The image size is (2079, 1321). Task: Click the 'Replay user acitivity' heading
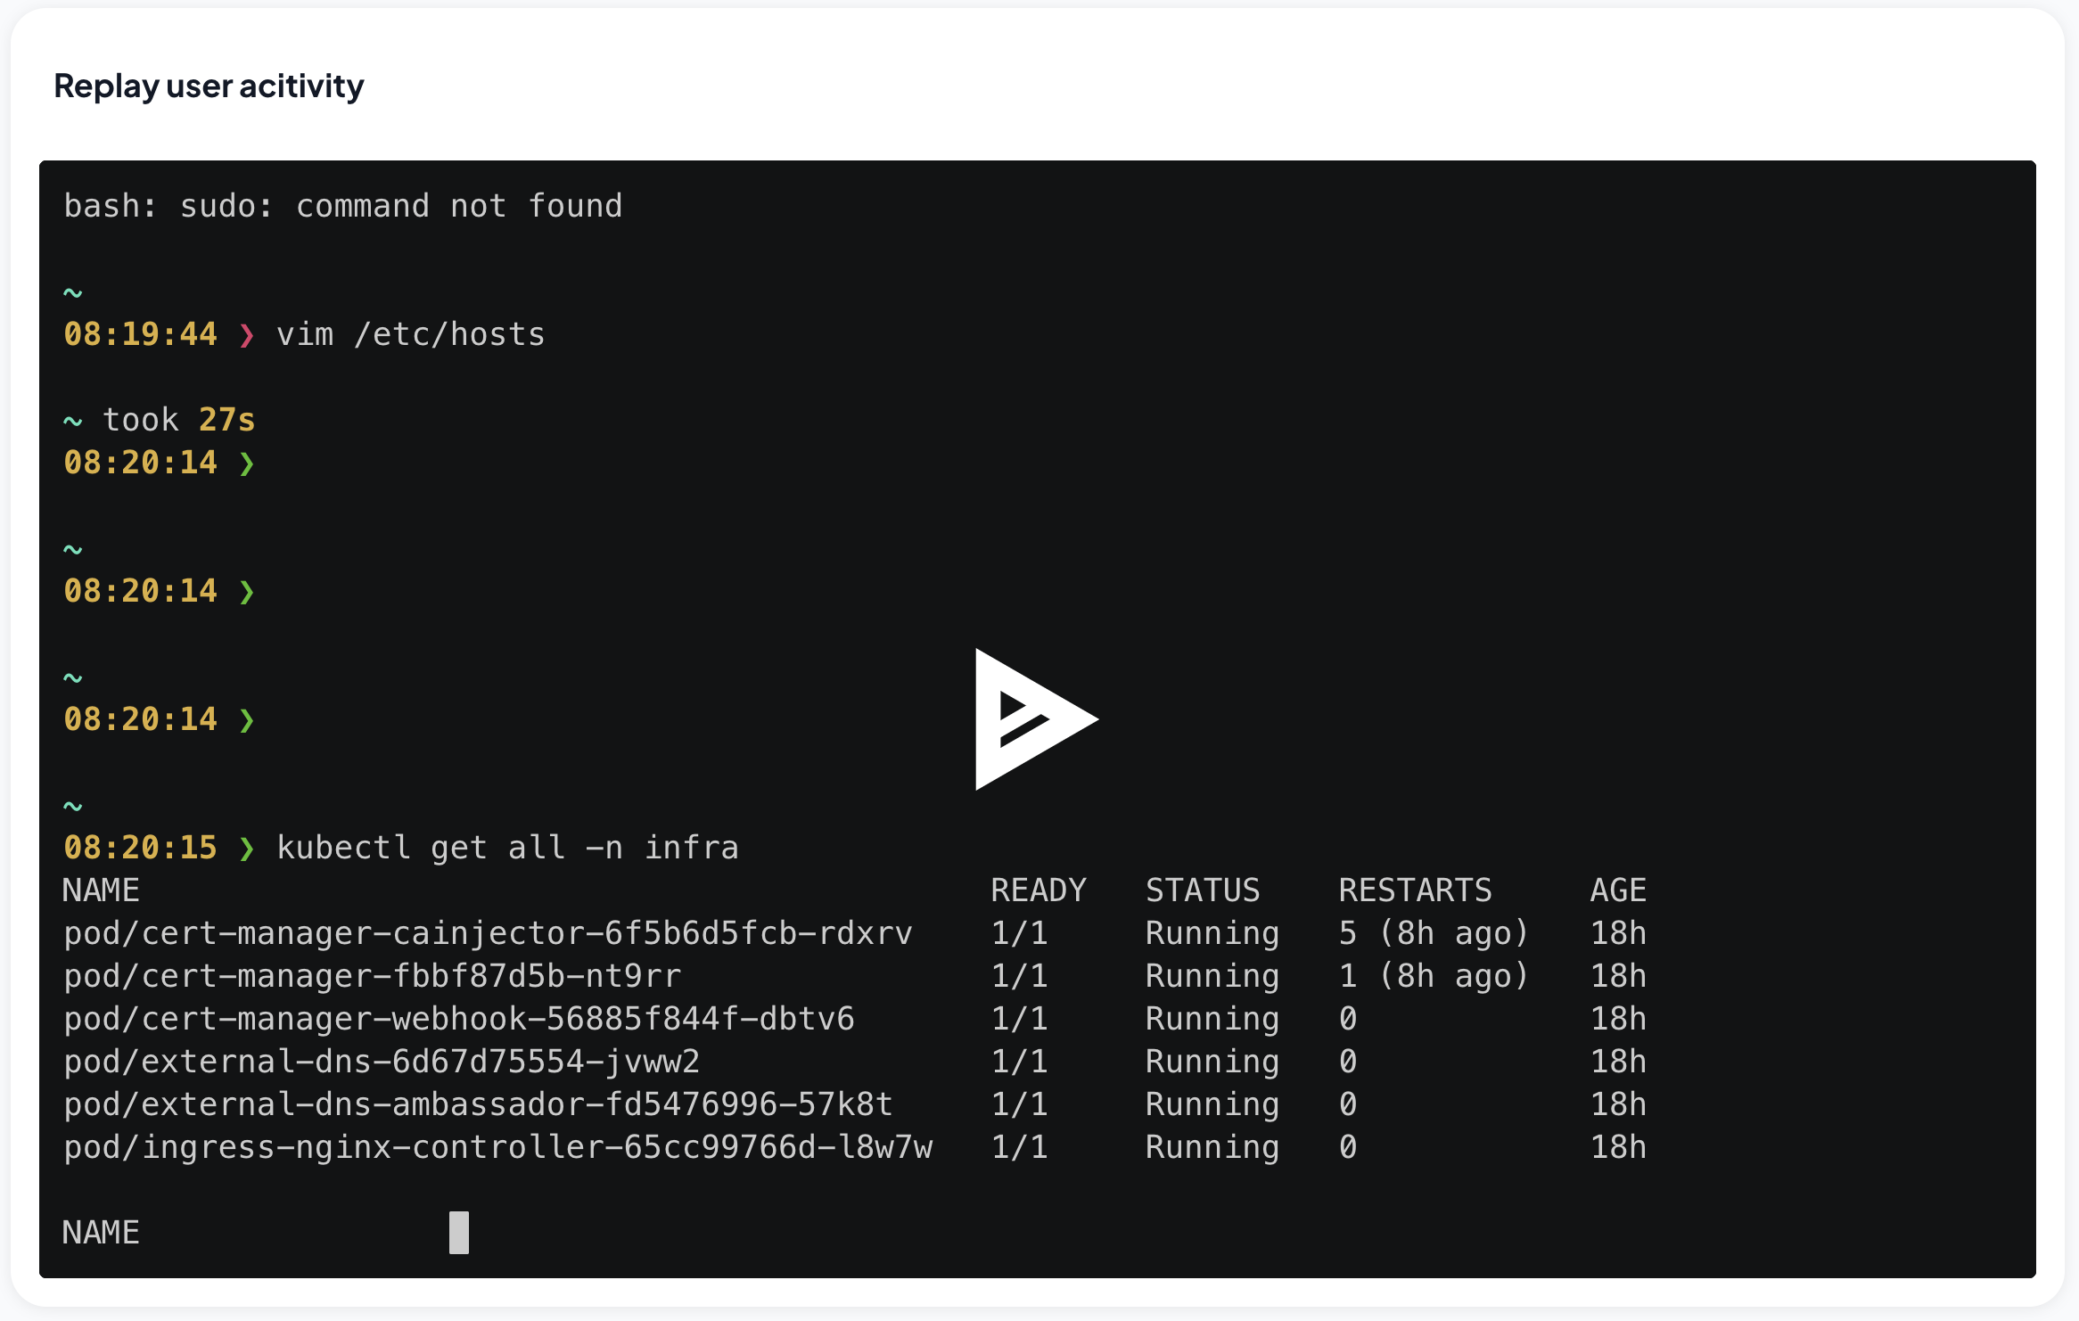[209, 86]
